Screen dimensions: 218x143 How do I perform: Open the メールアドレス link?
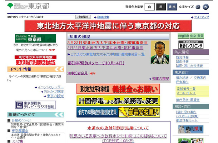click(x=186, y=93)
